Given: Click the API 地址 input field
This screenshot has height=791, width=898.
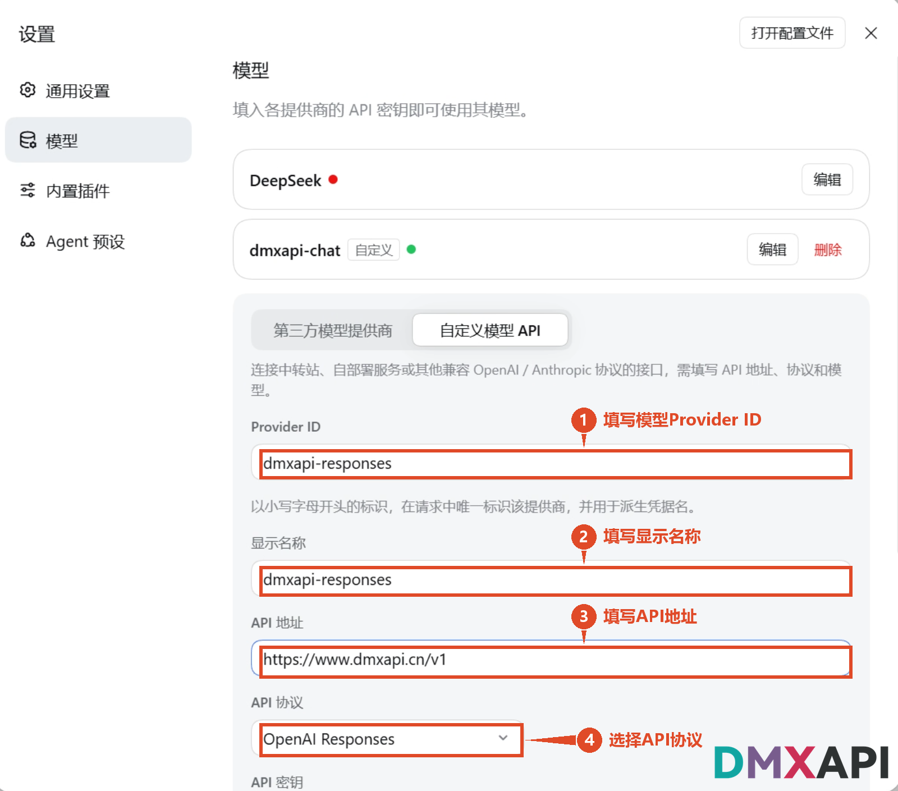Looking at the screenshot, I should [x=552, y=659].
